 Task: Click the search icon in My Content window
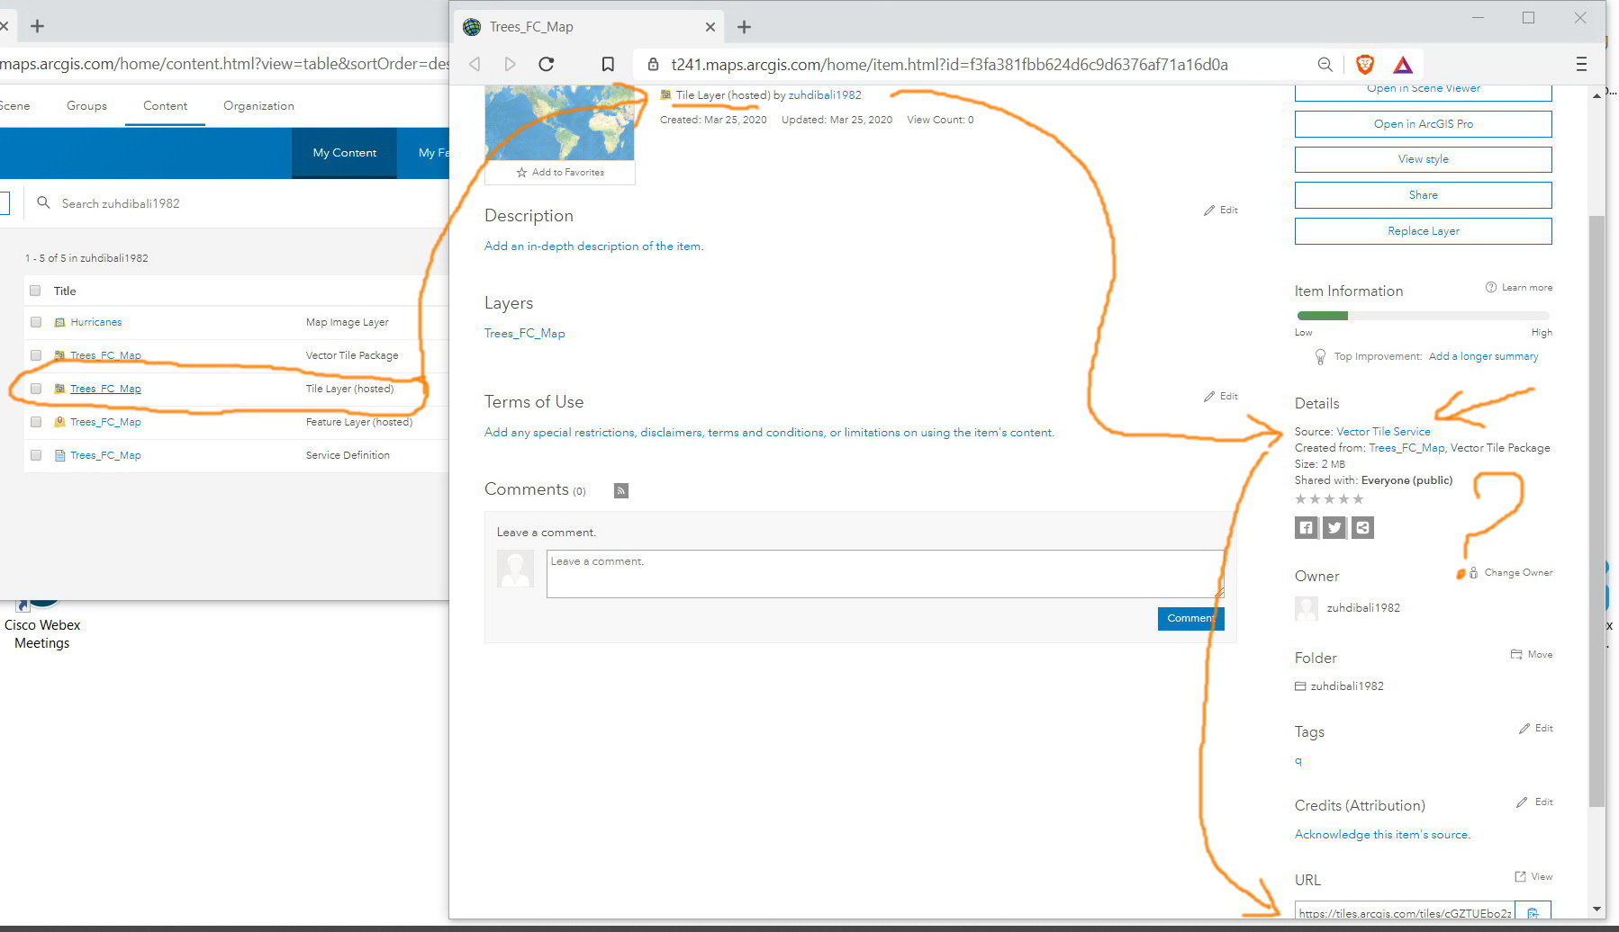point(43,203)
